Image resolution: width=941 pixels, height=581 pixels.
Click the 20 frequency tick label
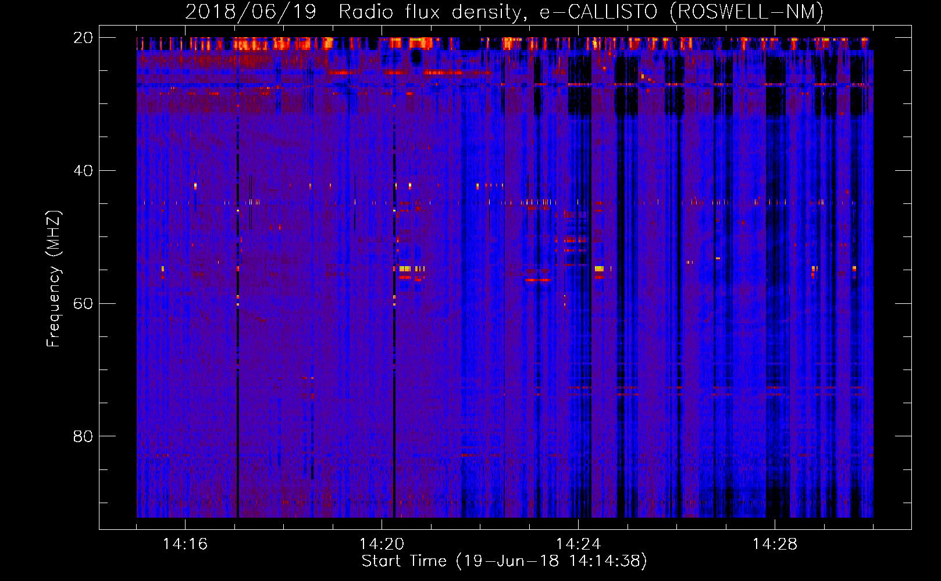click(83, 38)
